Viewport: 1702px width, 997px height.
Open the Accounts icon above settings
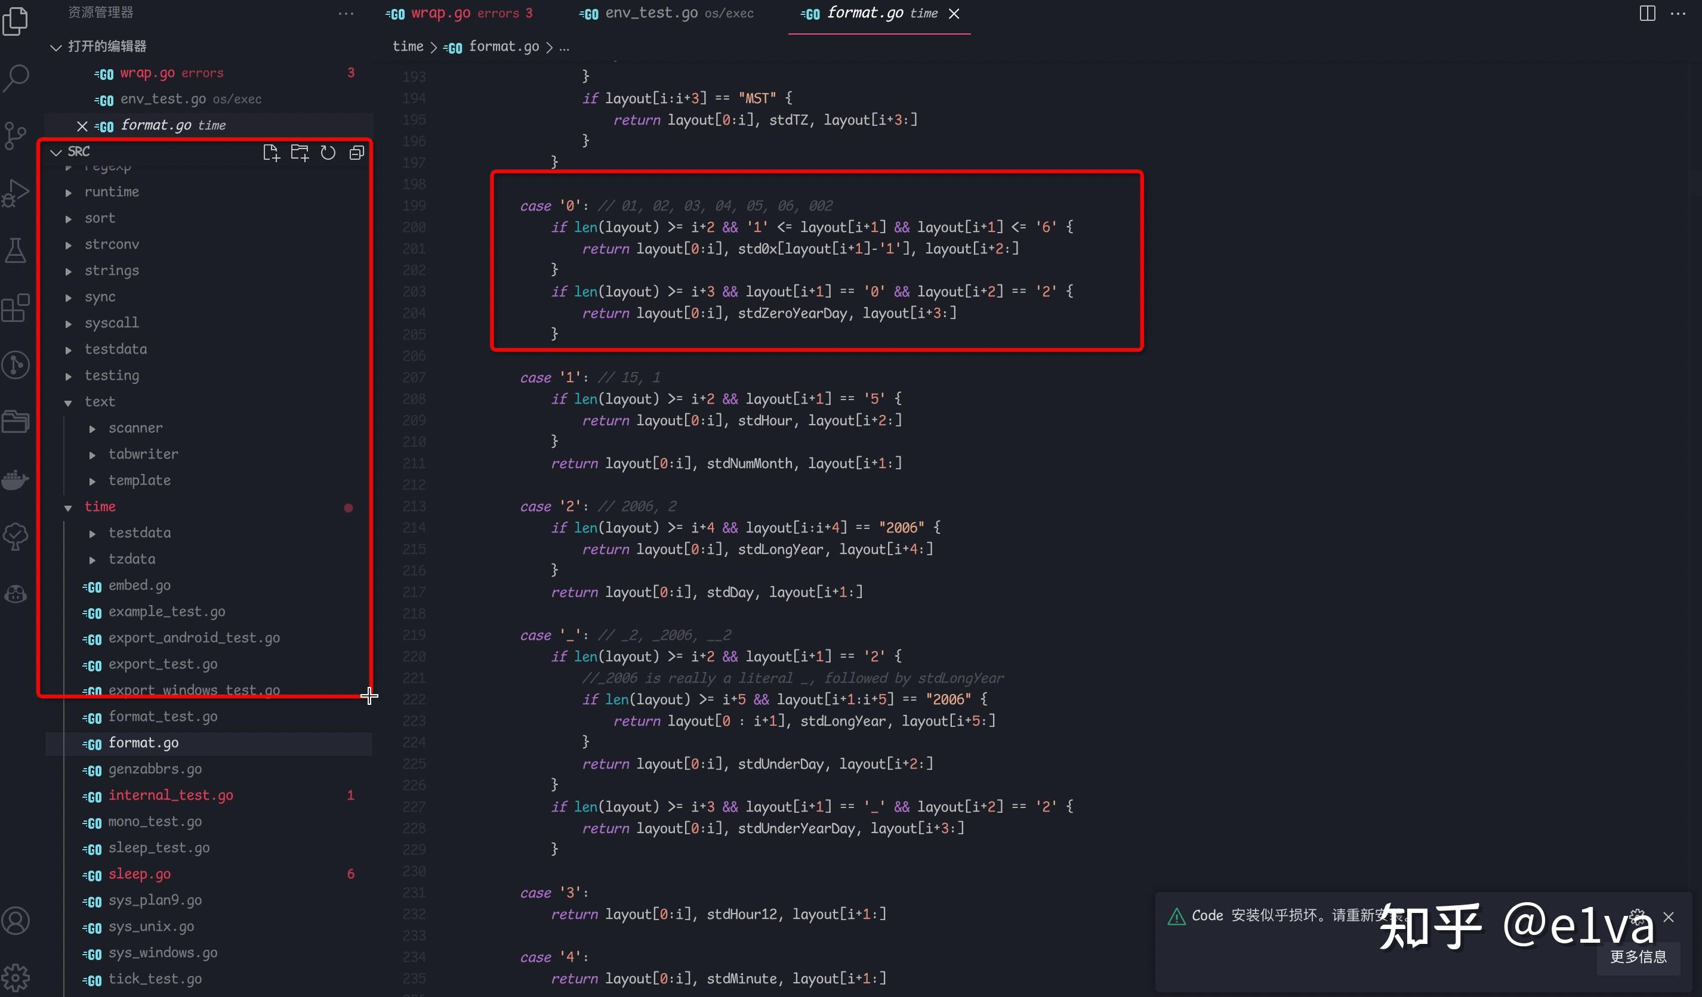click(16, 920)
